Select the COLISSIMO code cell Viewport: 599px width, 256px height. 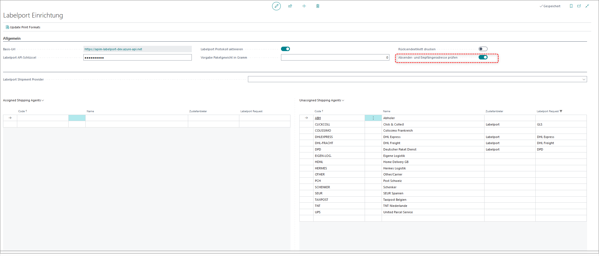tap(339, 131)
